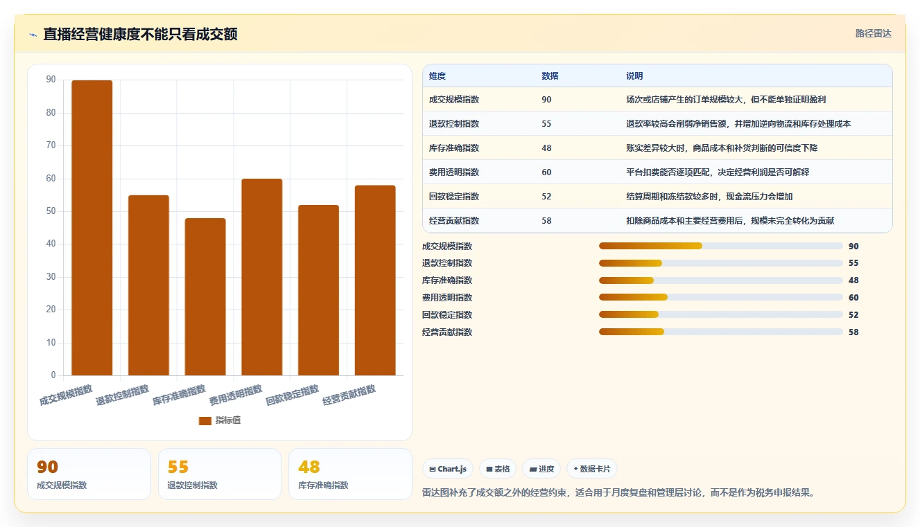This screenshot has width=920, height=527.
Task: Click the 退款控制指数 progress bar
Action: [721, 263]
